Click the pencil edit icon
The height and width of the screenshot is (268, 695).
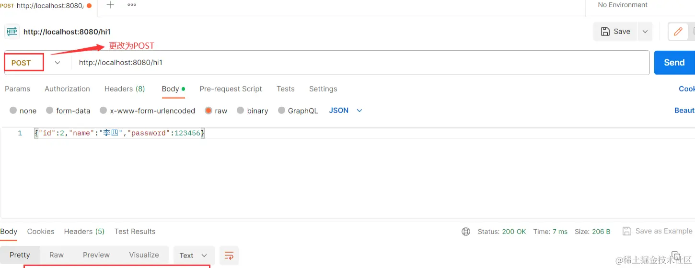678,32
